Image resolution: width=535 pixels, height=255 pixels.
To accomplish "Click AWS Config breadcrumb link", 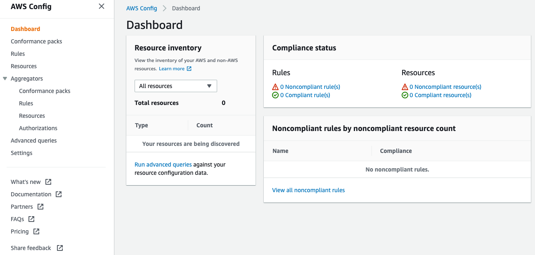I will (142, 8).
